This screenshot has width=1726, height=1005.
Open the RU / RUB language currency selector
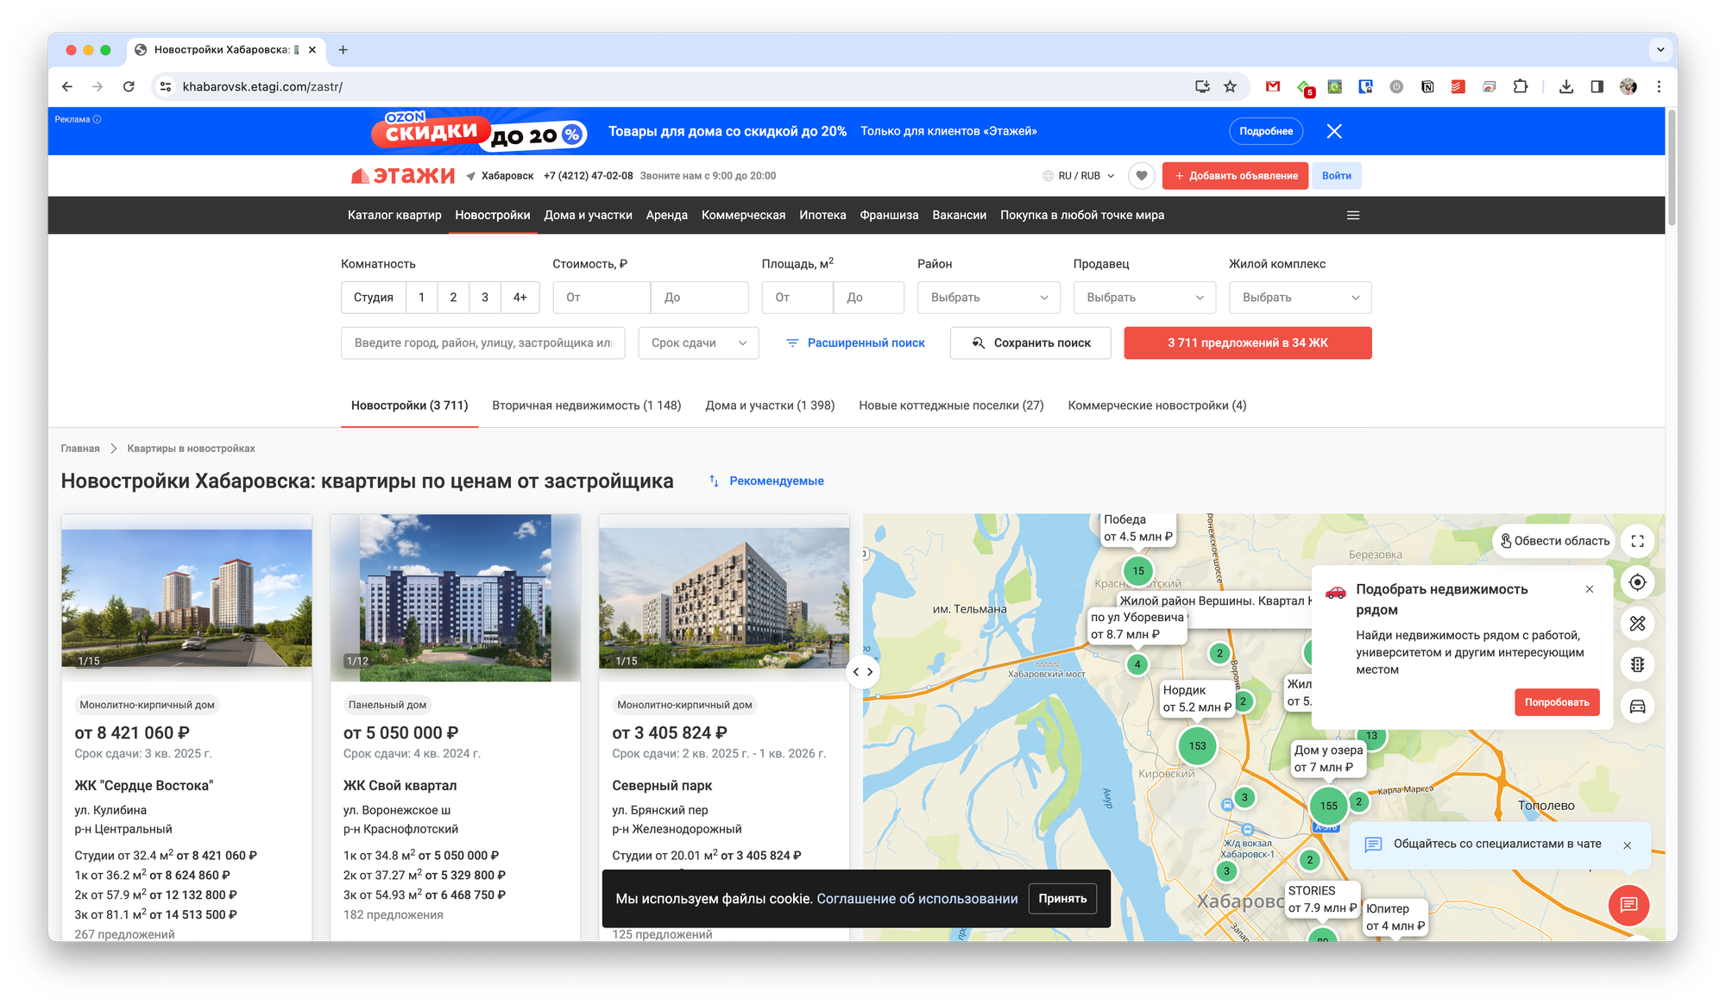coord(1079,176)
